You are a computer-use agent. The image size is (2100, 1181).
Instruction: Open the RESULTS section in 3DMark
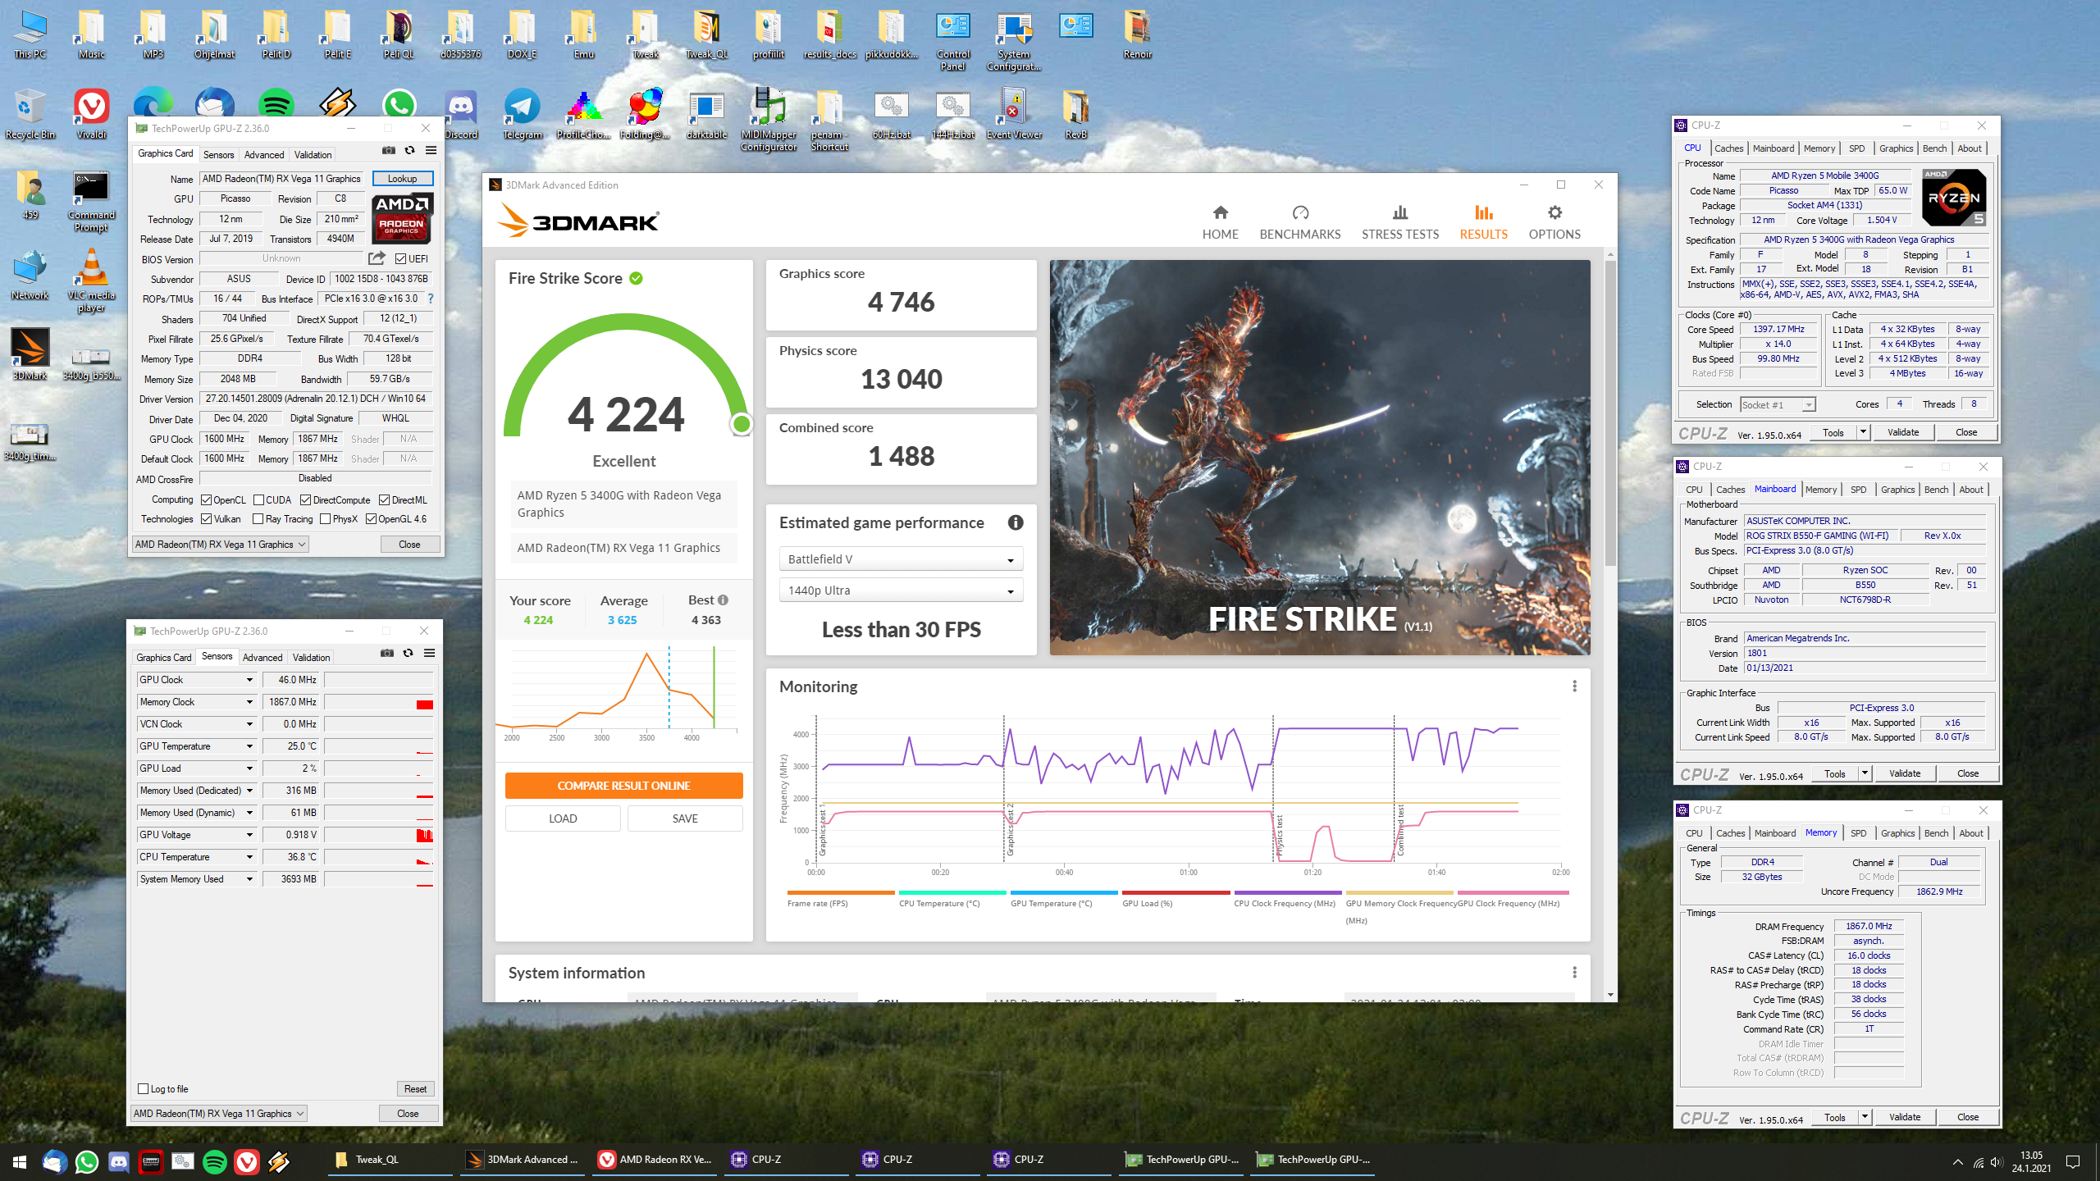[1483, 222]
